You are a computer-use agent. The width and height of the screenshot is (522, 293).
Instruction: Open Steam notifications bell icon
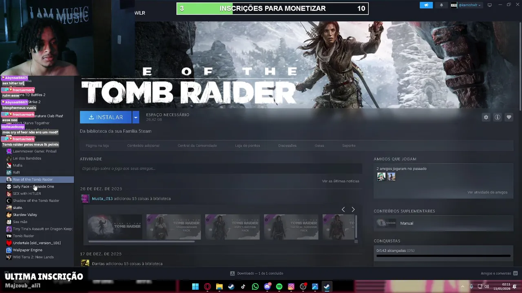(x=441, y=5)
